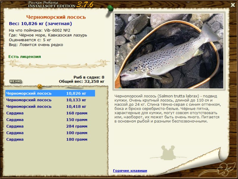Click the bait line Vib-6002 №2
The width and height of the screenshot is (238, 179).
coord(40,30)
